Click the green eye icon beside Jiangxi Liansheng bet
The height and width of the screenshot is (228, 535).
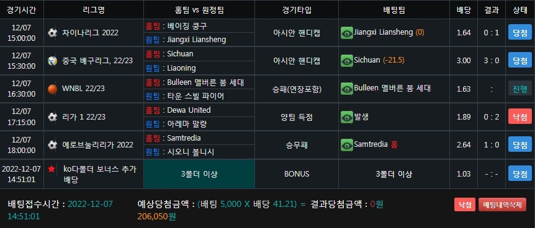pos(347,33)
